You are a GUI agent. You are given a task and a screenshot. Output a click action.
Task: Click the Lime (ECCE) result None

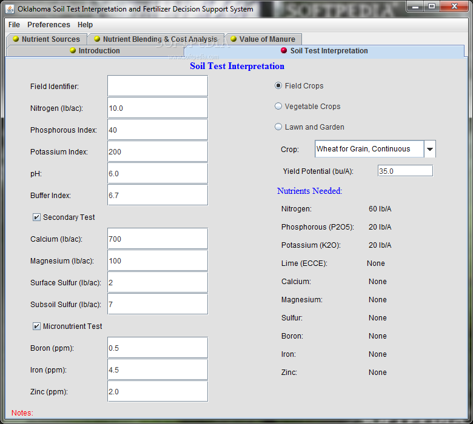click(x=376, y=263)
